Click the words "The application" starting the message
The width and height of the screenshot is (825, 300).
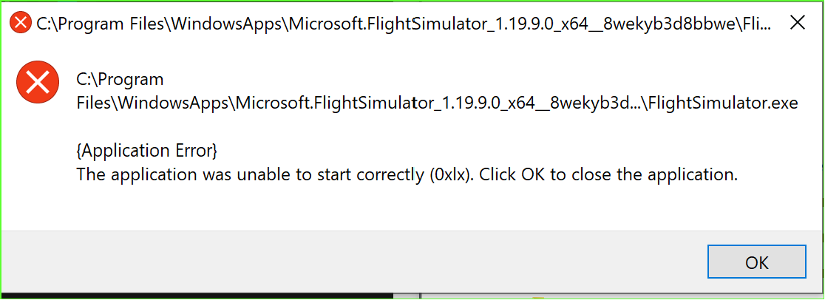pos(123,175)
